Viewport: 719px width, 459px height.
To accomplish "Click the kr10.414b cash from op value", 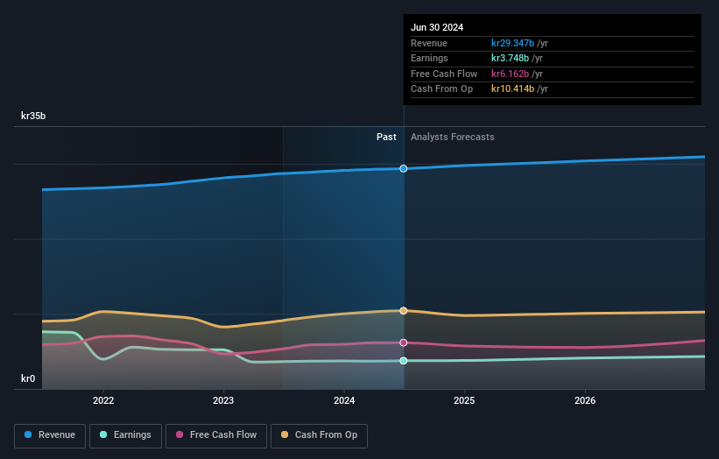I will pyautogui.click(x=512, y=89).
